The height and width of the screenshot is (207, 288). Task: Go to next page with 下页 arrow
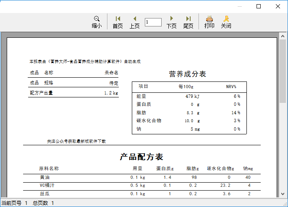click(x=171, y=22)
